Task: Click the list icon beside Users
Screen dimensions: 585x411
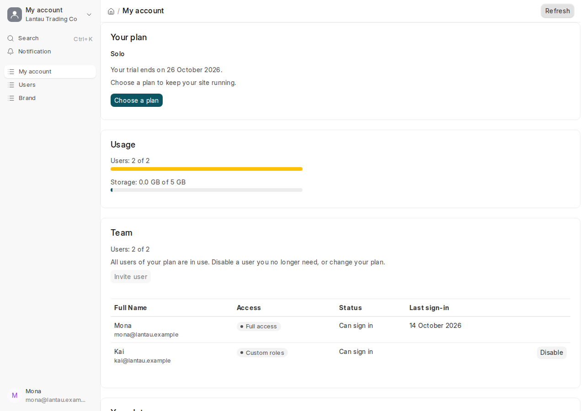Action: 11,85
